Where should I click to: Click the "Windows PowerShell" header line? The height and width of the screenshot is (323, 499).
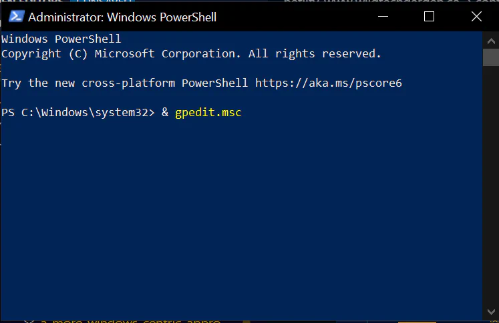coord(61,39)
